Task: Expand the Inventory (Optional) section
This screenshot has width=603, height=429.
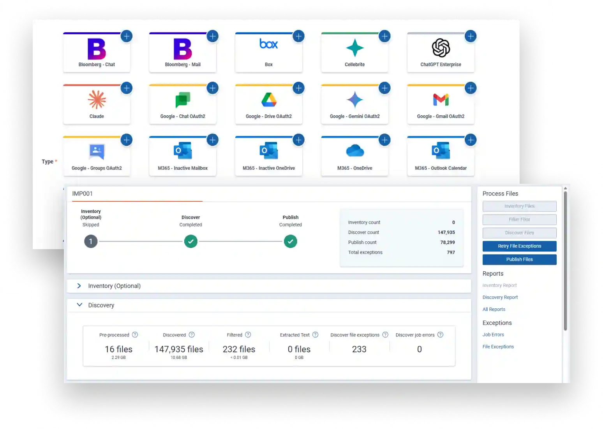Action: [79, 286]
